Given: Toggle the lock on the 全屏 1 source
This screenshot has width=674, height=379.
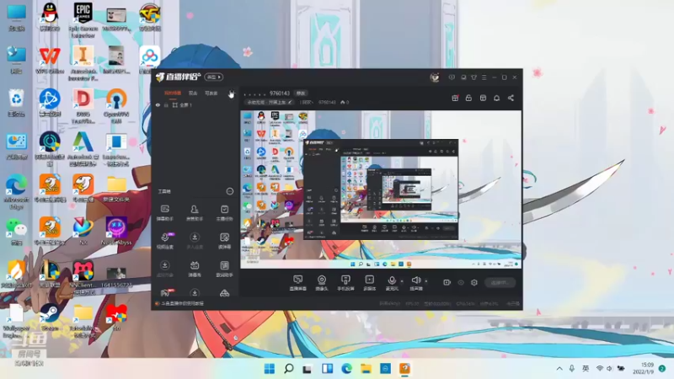Looking at the screenshot, I should click(x=166, y=104).
